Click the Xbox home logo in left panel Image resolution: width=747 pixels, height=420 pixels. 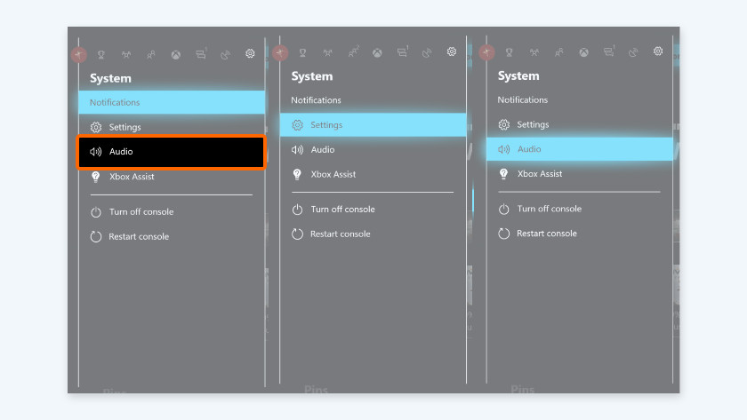[x=176, y=54]
